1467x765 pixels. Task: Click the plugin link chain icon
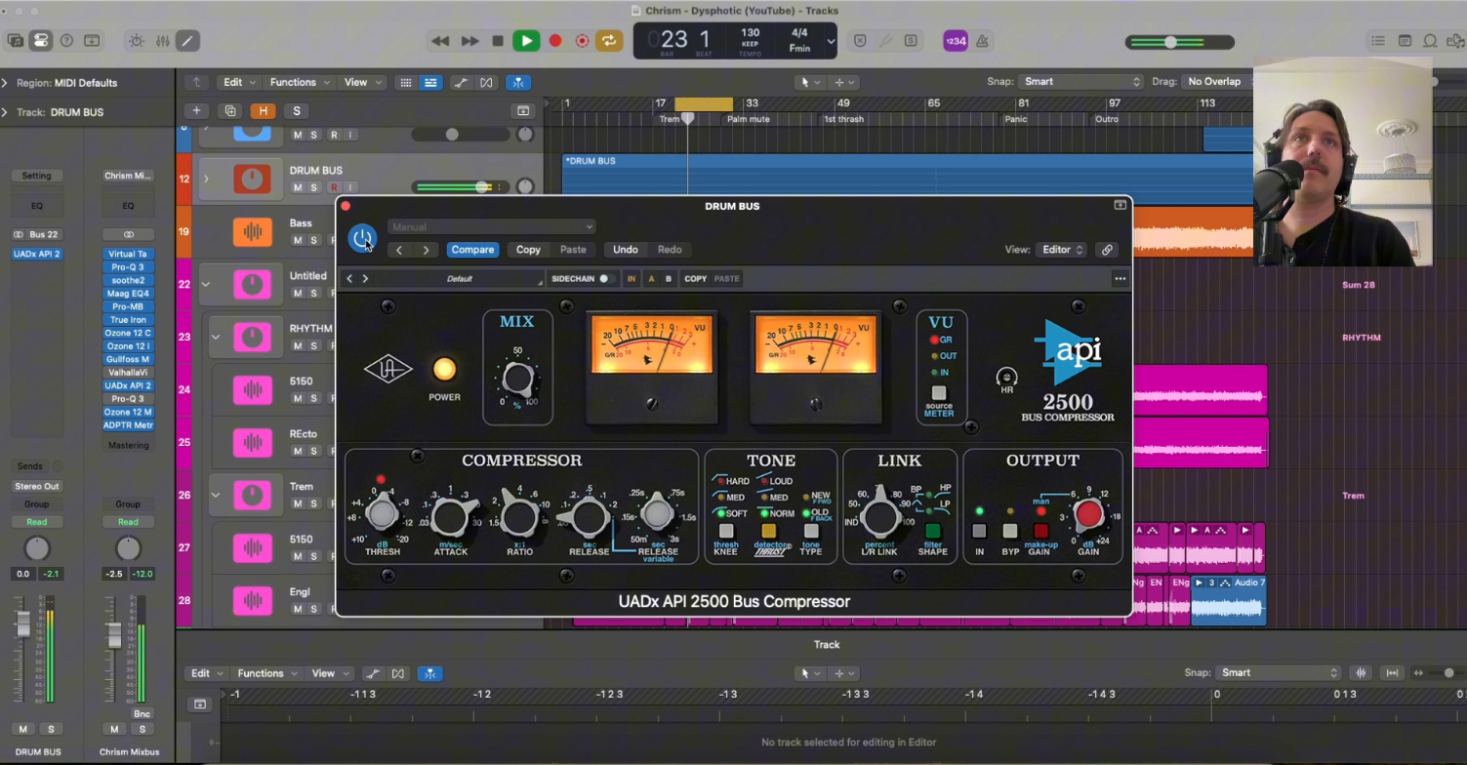pyautogui.click(x=1107, y=250)
